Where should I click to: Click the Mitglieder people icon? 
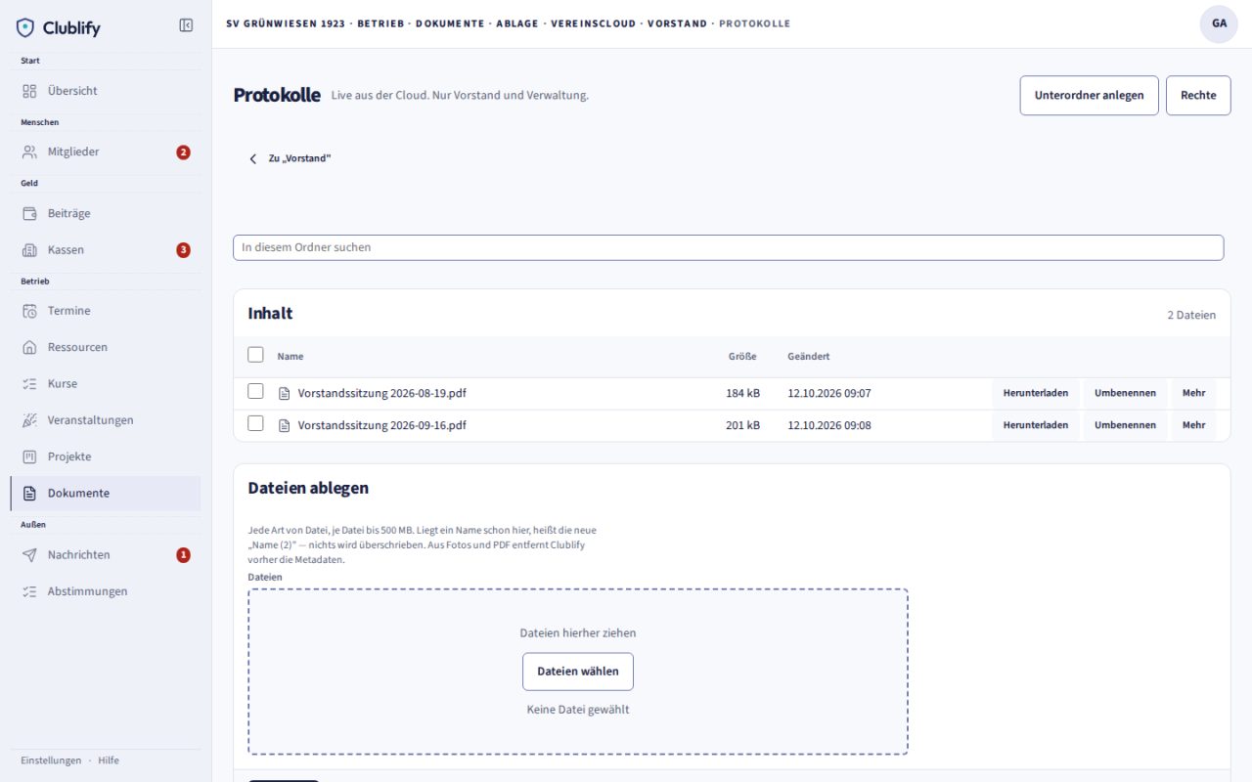(29, 152)
